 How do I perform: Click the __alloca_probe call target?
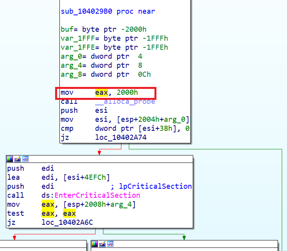tap(125, 101)
